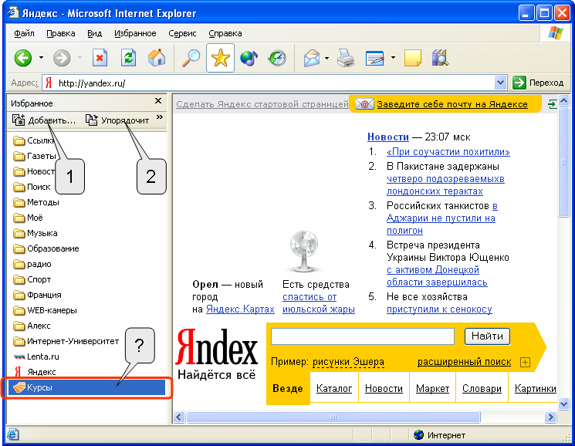Open the Сервис menu
Viewport: 575px width, 446px height.
[182, 33]
